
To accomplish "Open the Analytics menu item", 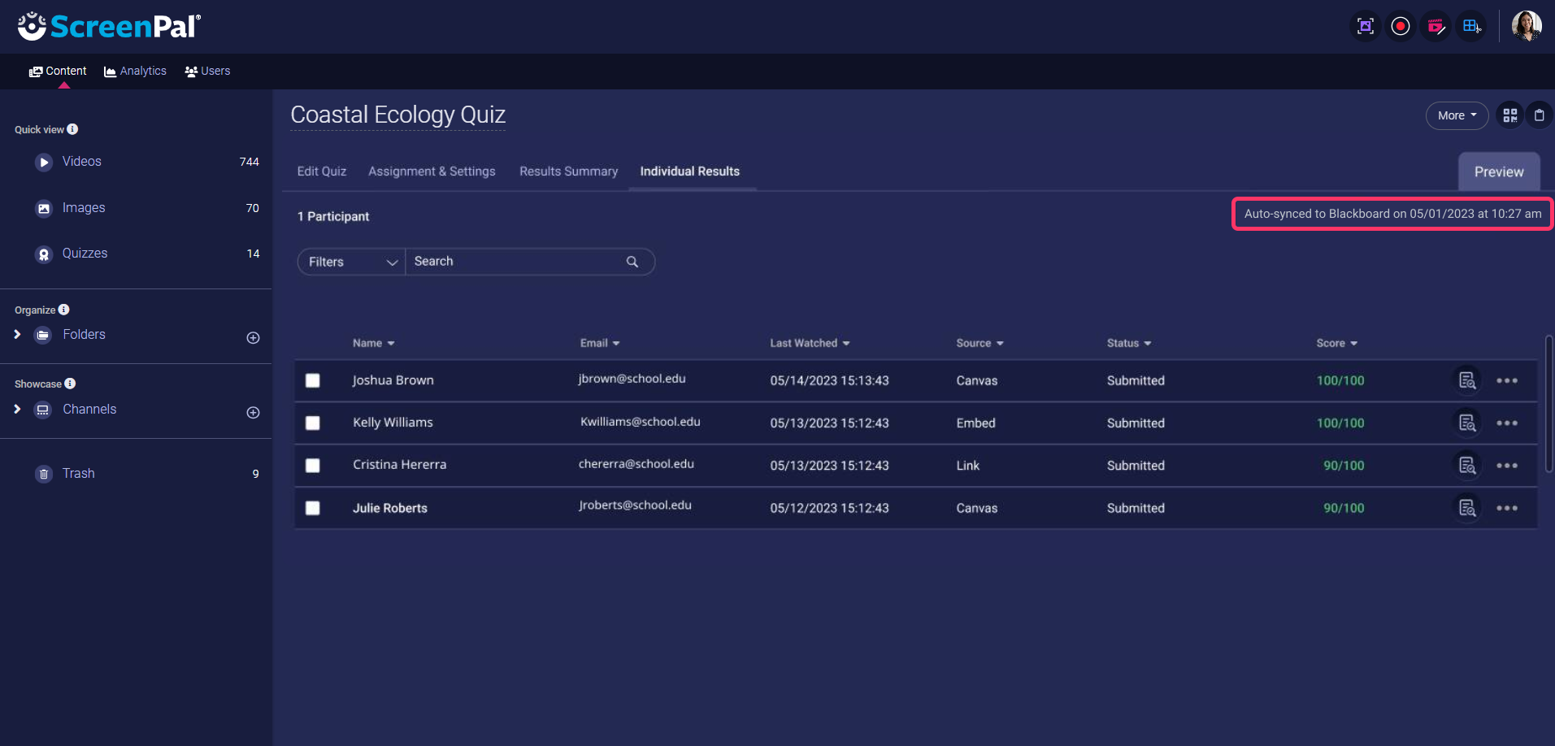I will click(135, 72).
